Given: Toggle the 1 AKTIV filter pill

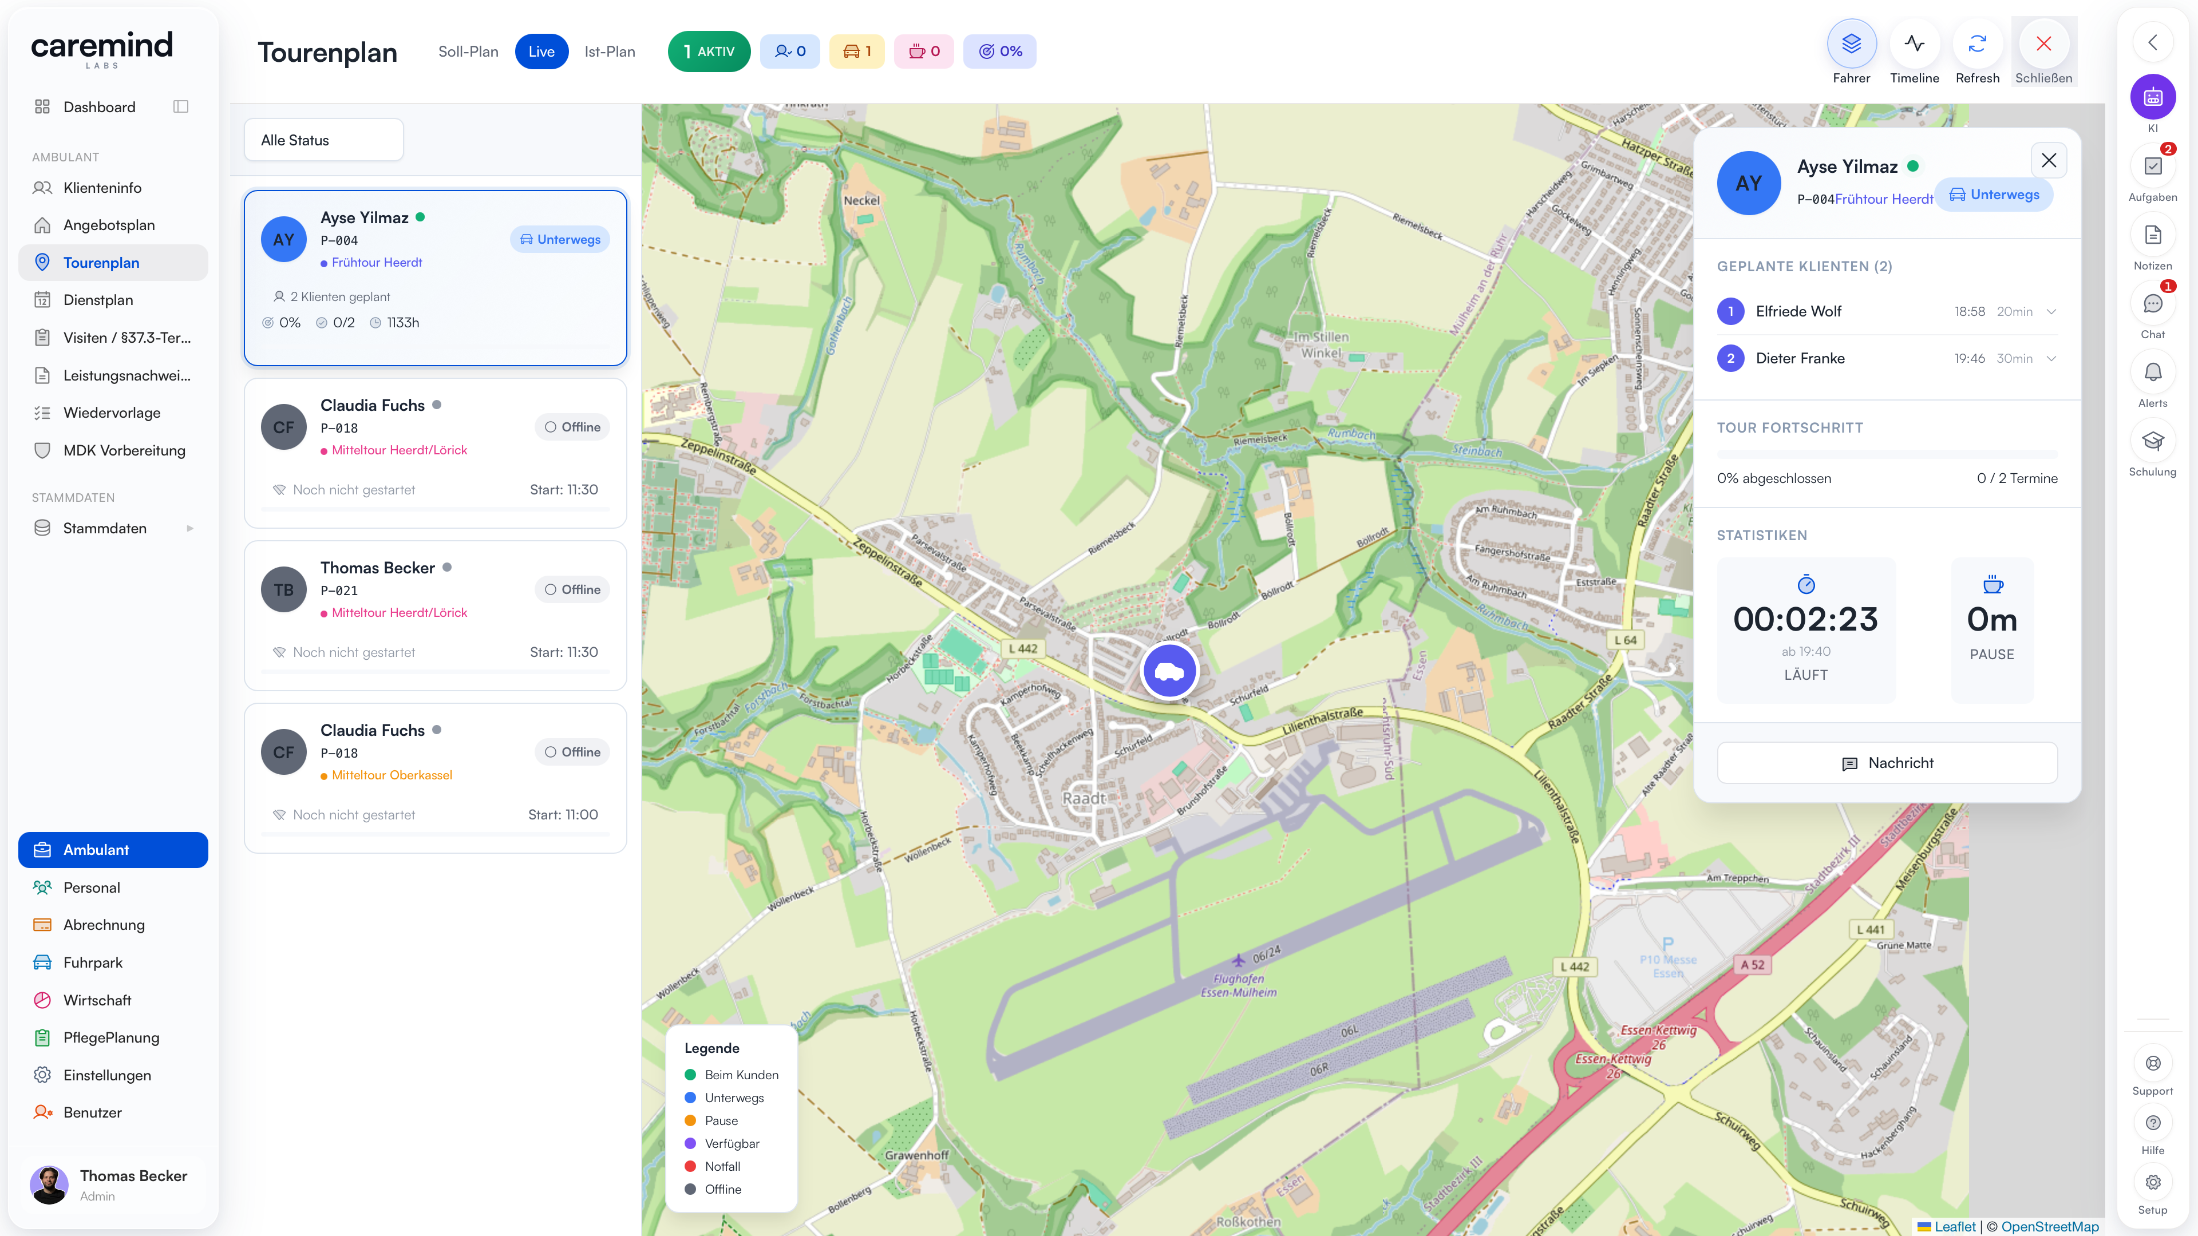Looking at the screenshot, I should (x=708, y=51).
